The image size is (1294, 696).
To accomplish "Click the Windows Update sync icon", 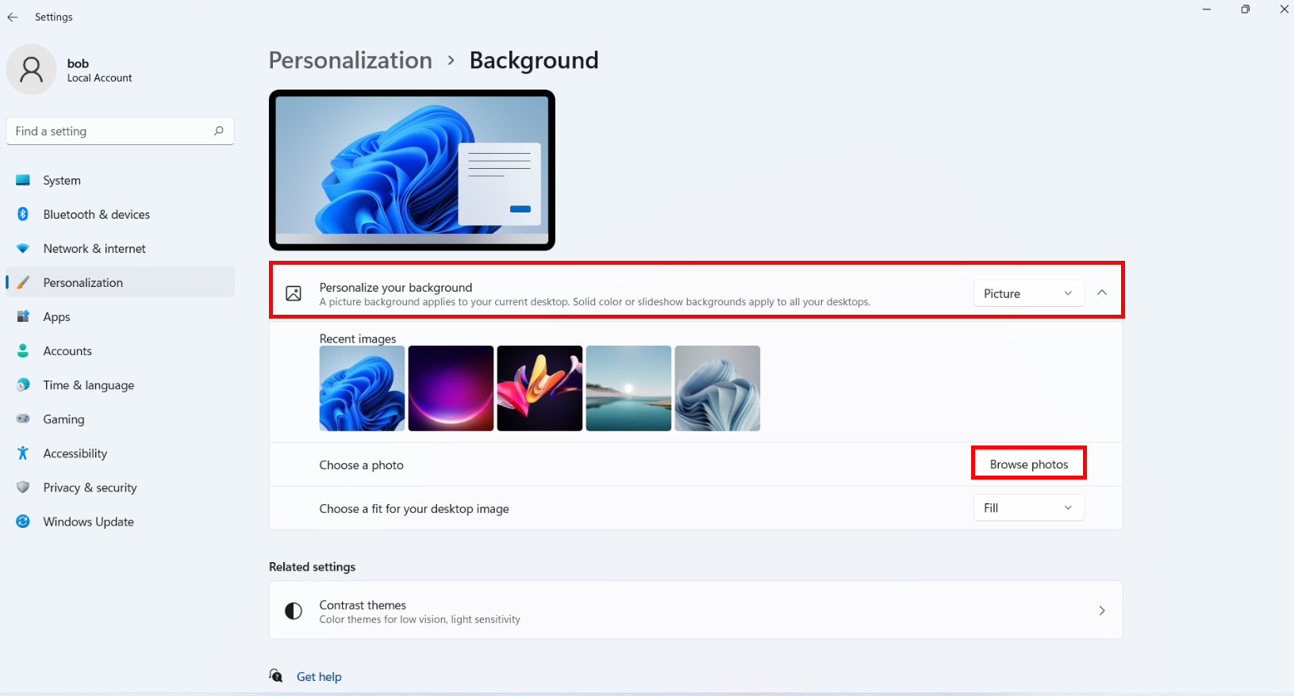I will (23, 521).
